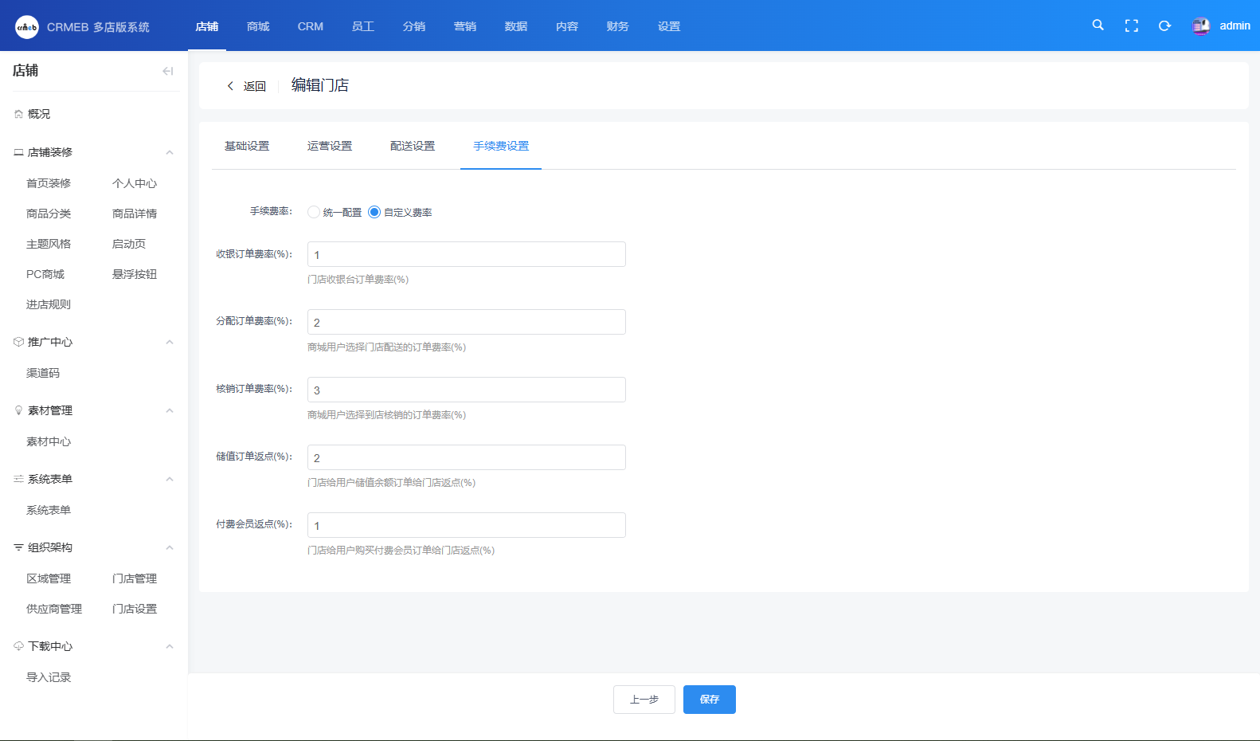1260x741 pixels.
Task: Open 门店管理 in the sidebar
Action: point(135,578)
